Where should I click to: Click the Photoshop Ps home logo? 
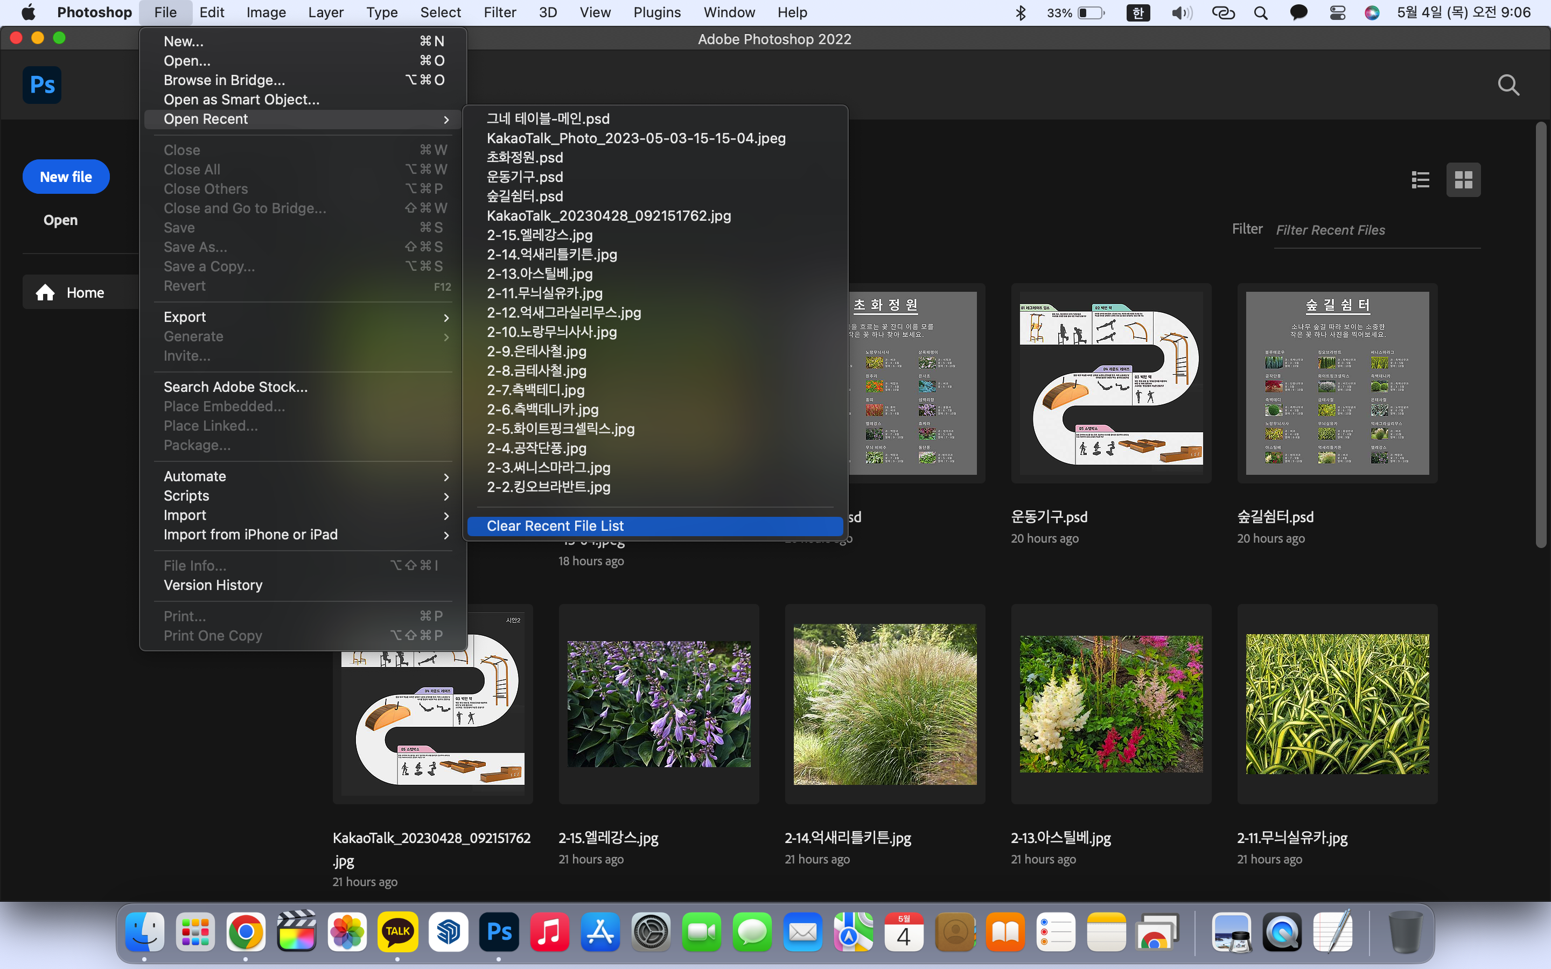pos(43,85)
